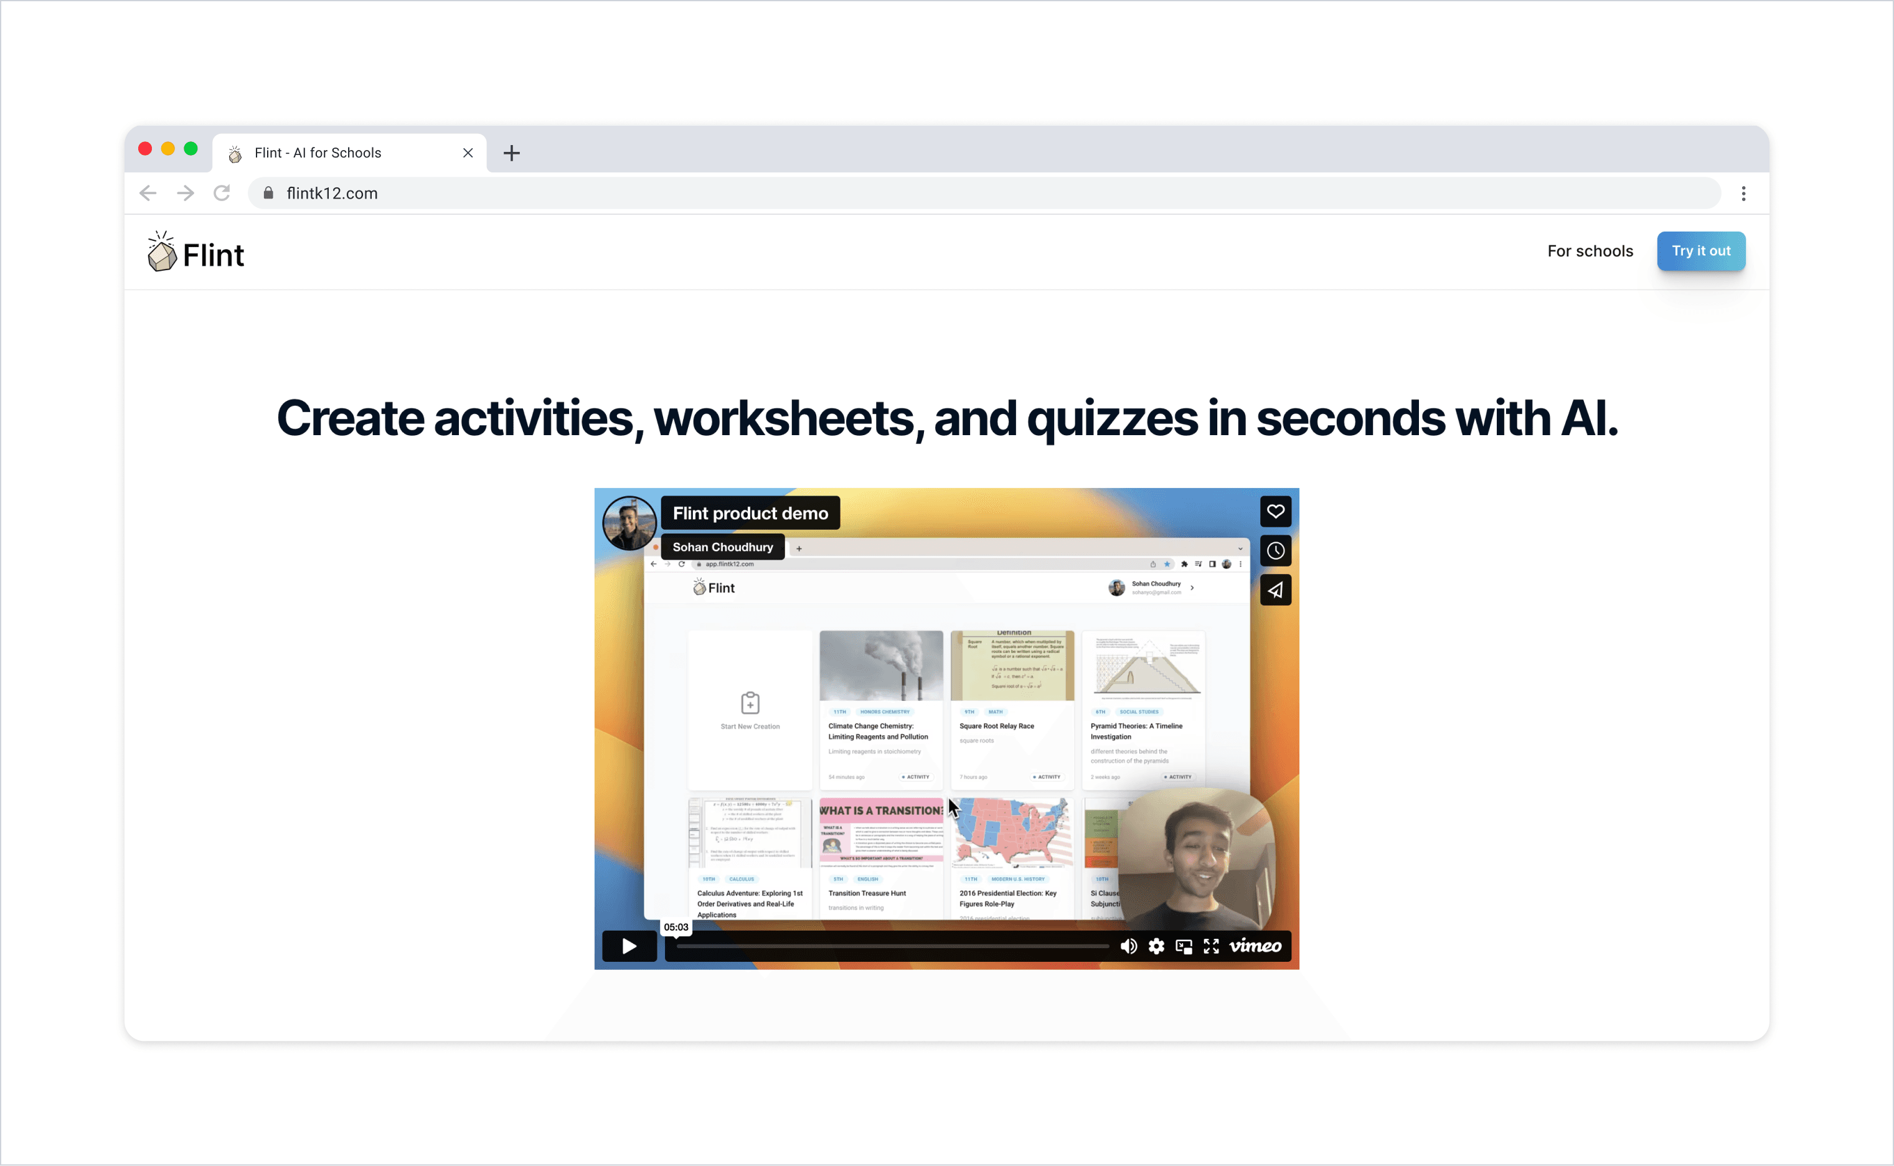The height and width of the screenshot is (1166, 1894).
Task: Open the browser three-dot menu
Action: [x=1743, y=194]
